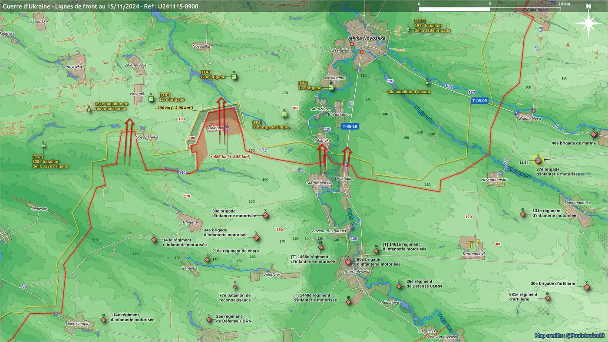Select the 114e régiment unit marker near Novozlatopil
Viewport: 608px width, 342px height.
pyautogui.click(x=103, y=320)
